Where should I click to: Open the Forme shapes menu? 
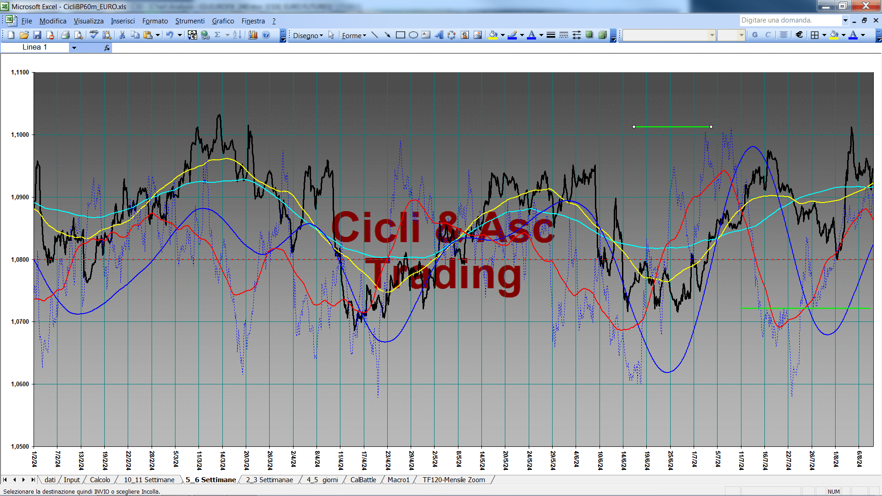(354, 35)
